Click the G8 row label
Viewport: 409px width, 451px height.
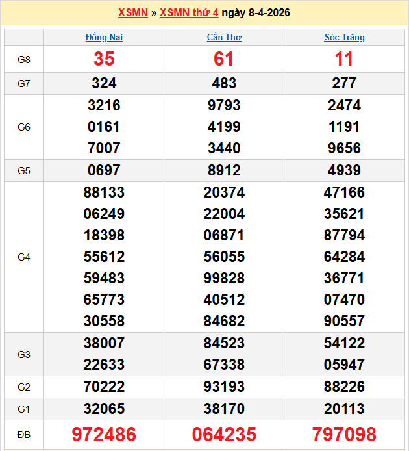pos(24,60)
